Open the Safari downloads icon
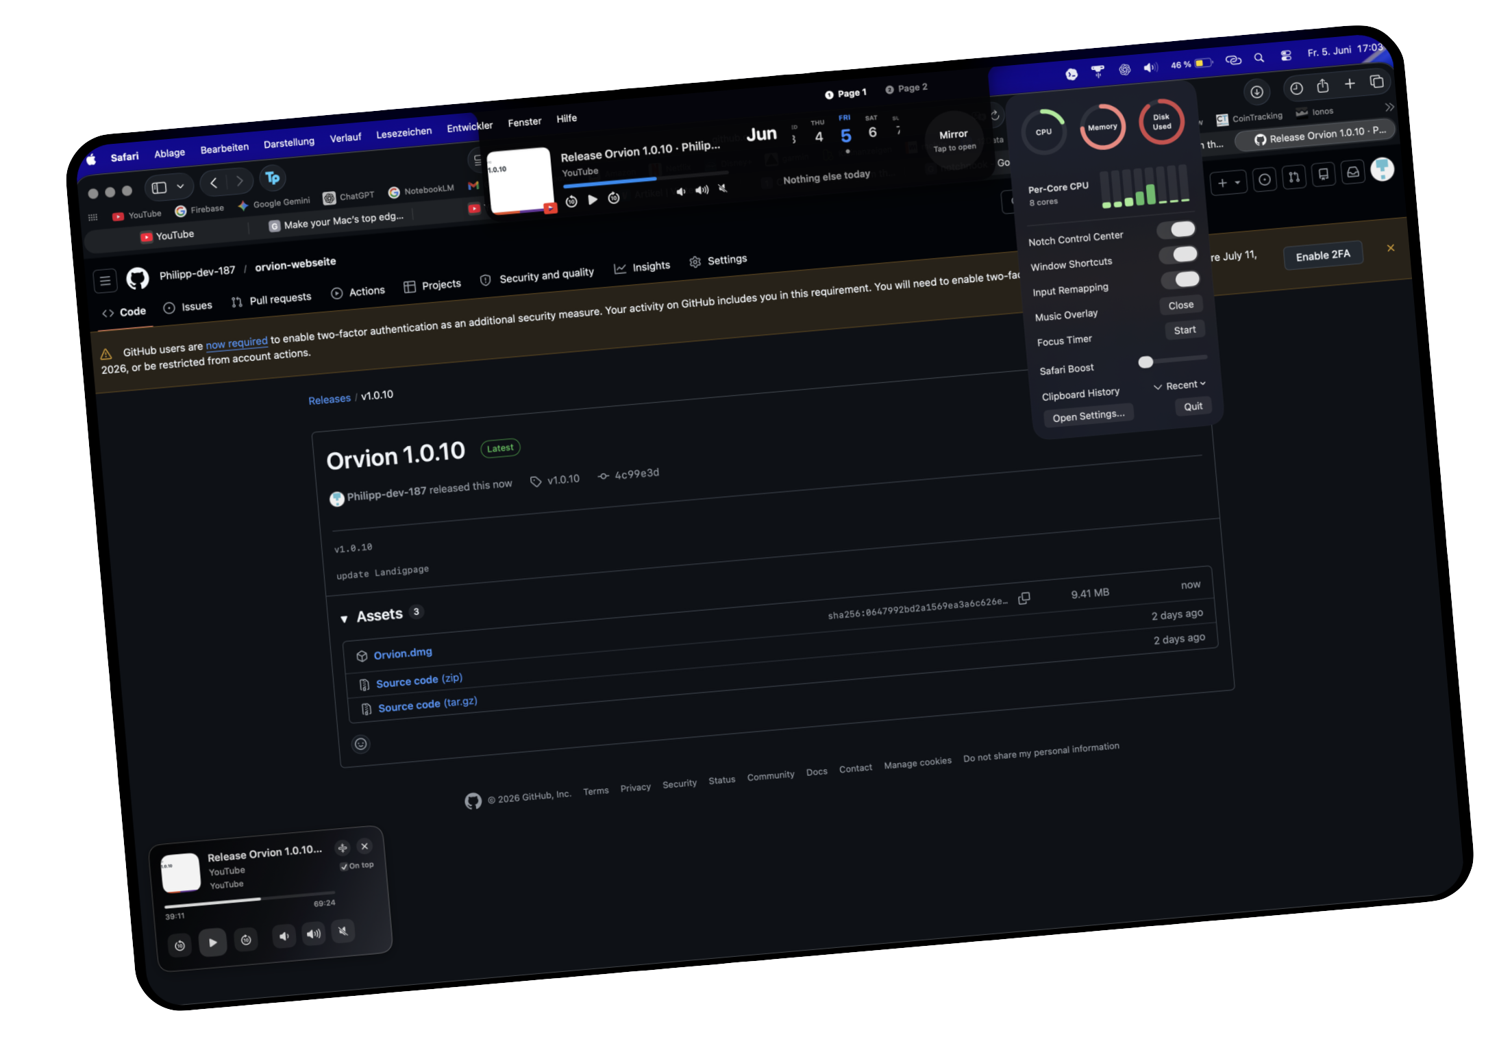This screenshot has width=1499, height=1037. [x=1256, y=92]
